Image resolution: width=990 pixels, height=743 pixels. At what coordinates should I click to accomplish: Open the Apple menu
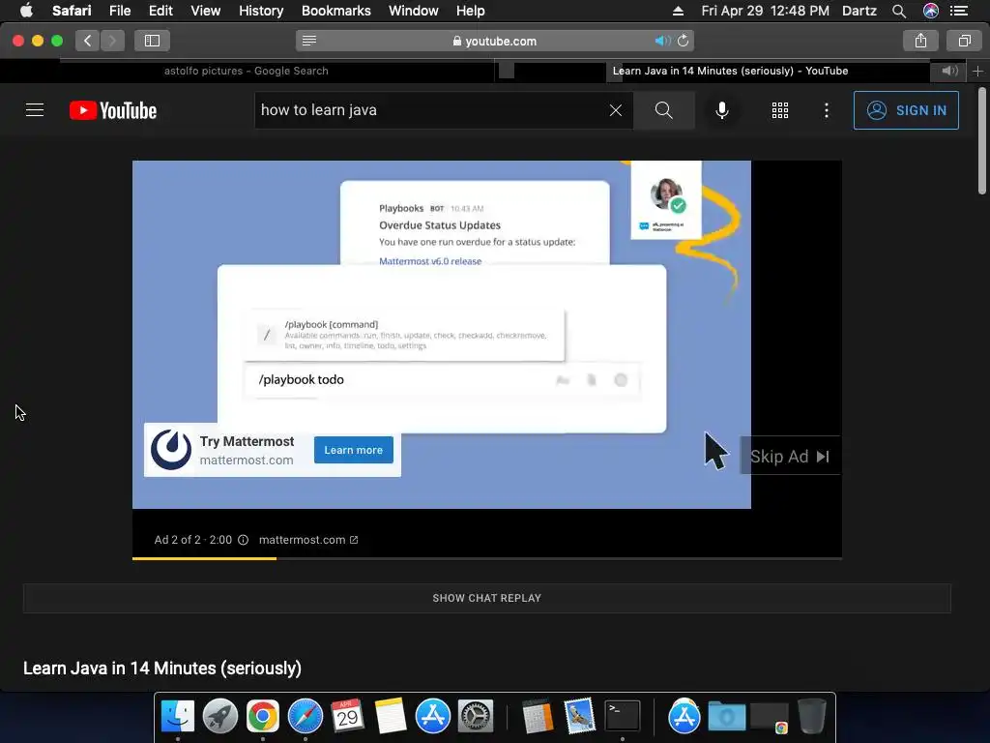pyautogui.click(x=26, y=11)
